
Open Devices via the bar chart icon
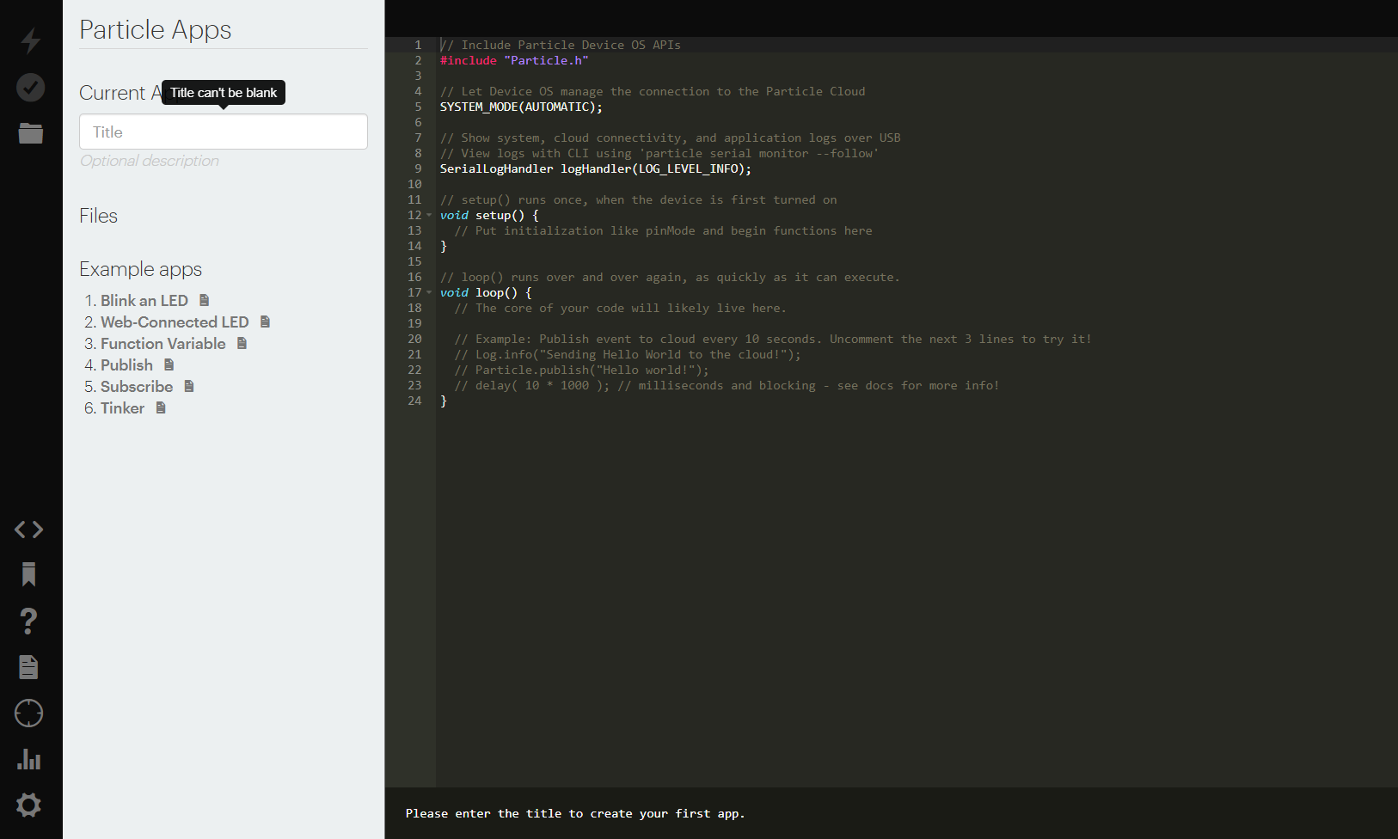point(28,759)
